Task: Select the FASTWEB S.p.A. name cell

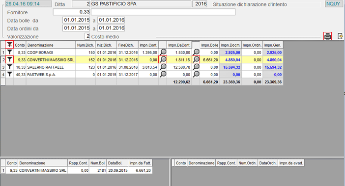Action: click(51, 75)
